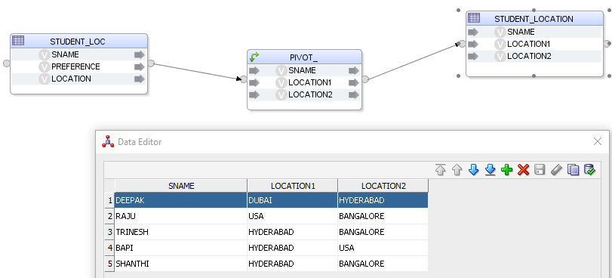
Task: Click the database with green checkmark icon
Action: click(589, 170)
